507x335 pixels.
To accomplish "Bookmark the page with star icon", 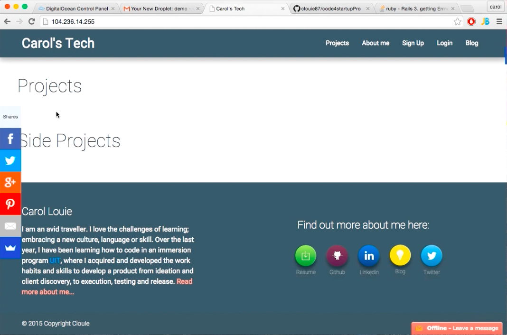I will [x=457, y=22].
